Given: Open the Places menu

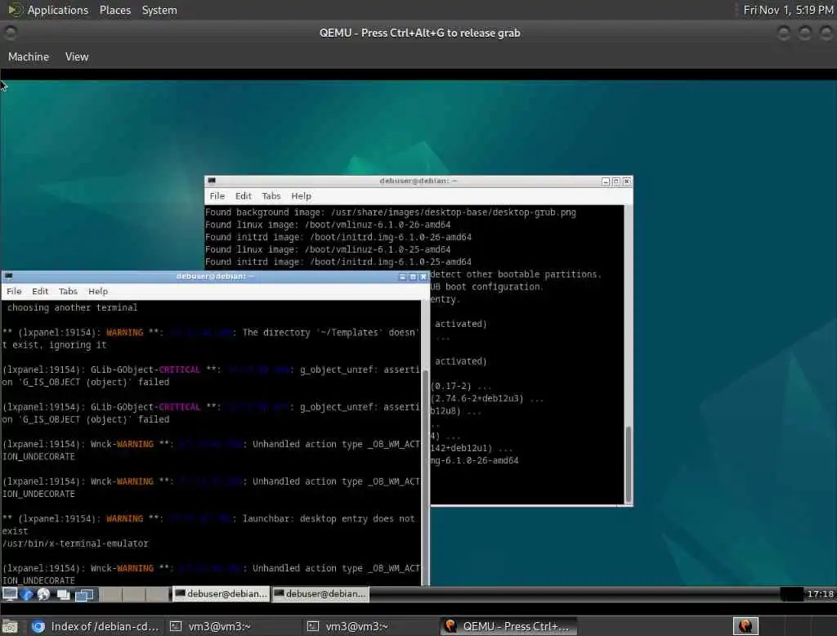Looking at the screenshot, I should 114,10.
